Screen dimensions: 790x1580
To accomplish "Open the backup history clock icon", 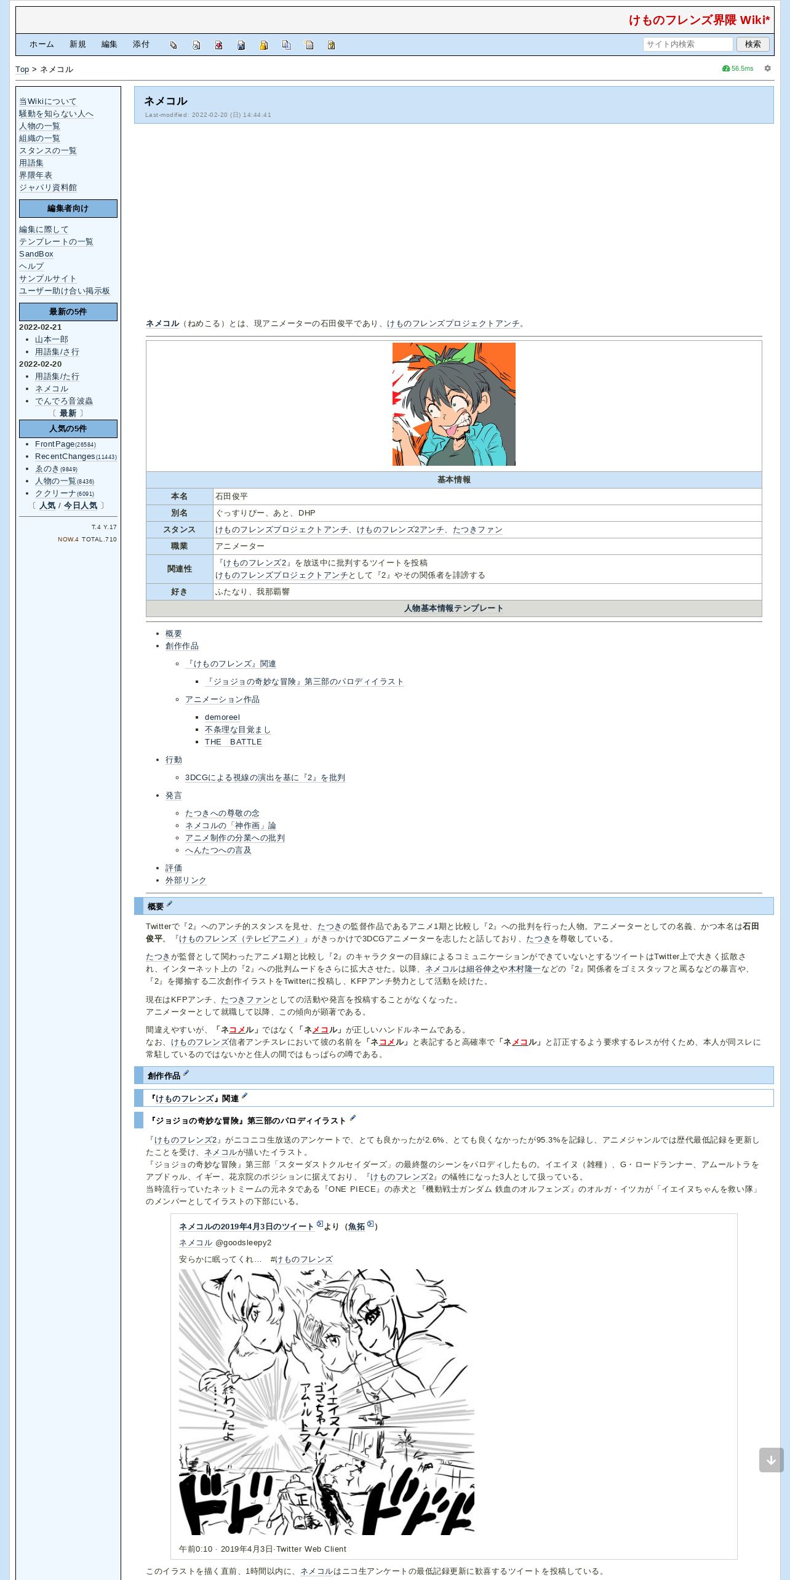I will point(196,45).
